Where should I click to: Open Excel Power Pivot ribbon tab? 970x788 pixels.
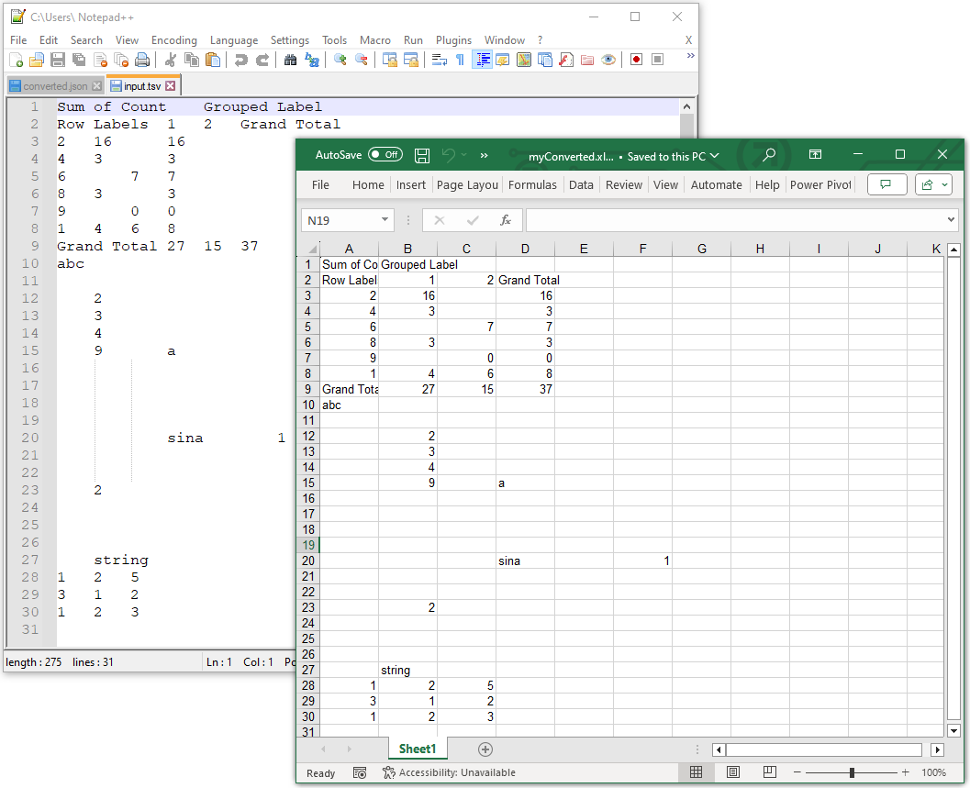pyautogui.click(x=820, y=185)
